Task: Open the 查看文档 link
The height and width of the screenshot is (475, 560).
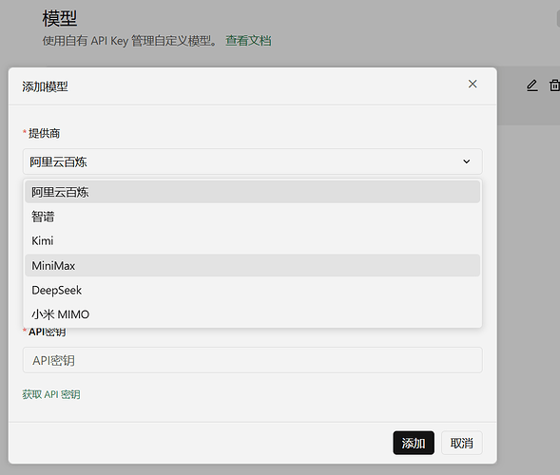Action: coord(248,41)
